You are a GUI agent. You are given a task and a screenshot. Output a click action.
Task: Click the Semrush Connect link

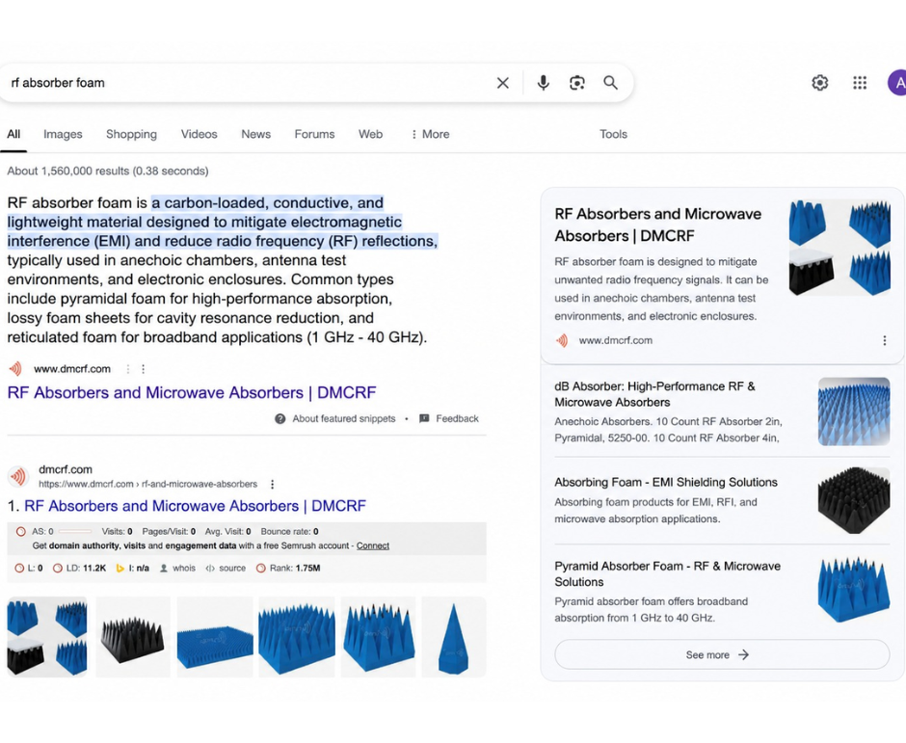[373, 546]
